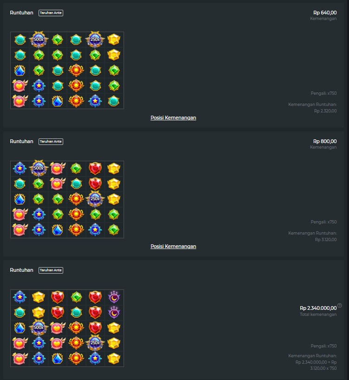Click the Rp 800,00 winnings amount
Image resolution: width=349 pixels, height=380 pixels.
tap(325, 141)
